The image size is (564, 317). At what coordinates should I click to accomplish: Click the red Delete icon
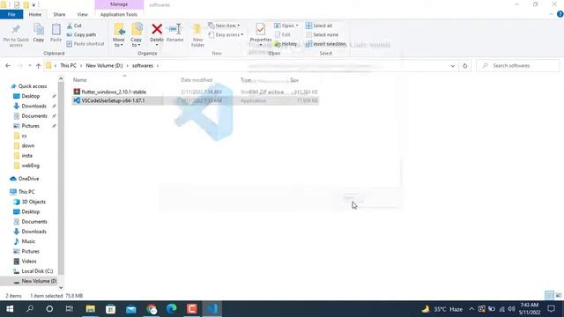click(157, 29)
